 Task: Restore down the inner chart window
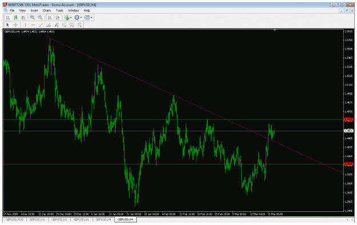pyautogui.click(x=347, y=11)
